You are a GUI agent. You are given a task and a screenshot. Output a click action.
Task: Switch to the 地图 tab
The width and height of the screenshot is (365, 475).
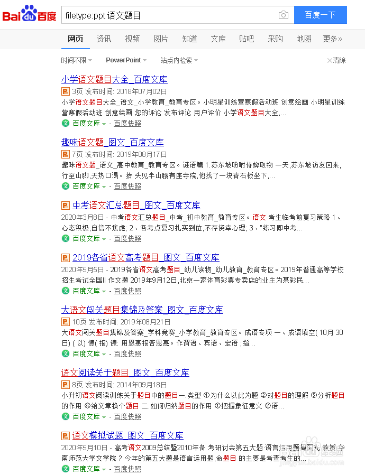click(304, 39)
